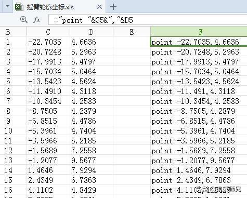
Task: Close the 摇臂轮廓坐标.xls tab
Action: pos(99,7)
